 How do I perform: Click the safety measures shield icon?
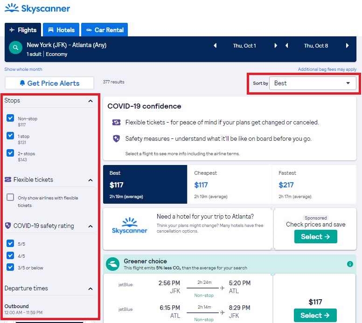pos(116,138)
